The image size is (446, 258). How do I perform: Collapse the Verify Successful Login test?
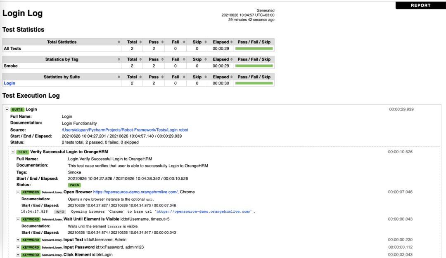click(x=13, y=152)
